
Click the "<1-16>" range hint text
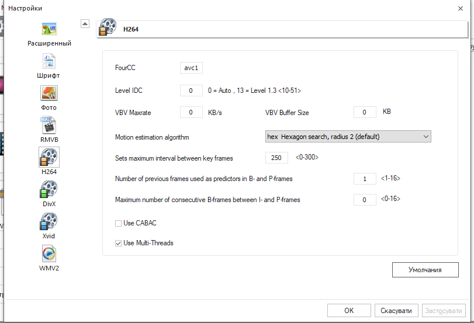(x=390, y=178)
